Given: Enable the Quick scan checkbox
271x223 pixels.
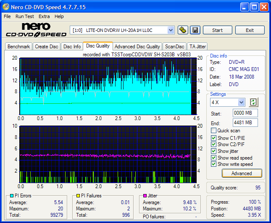Looking at the screenshot, I should 214,131.
